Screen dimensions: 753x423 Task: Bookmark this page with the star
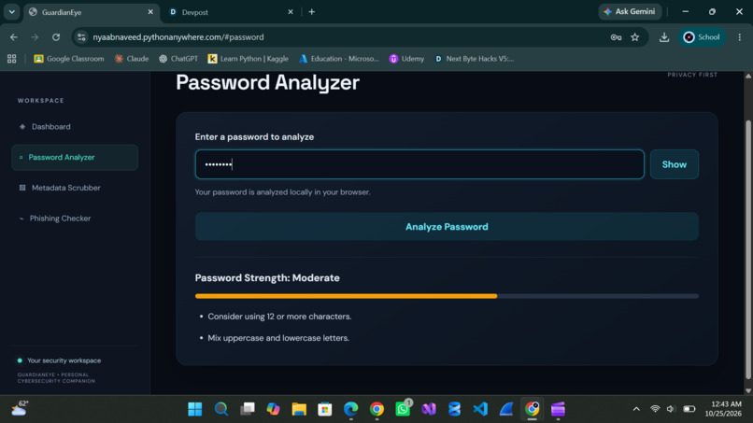click(x=635, y=37)
